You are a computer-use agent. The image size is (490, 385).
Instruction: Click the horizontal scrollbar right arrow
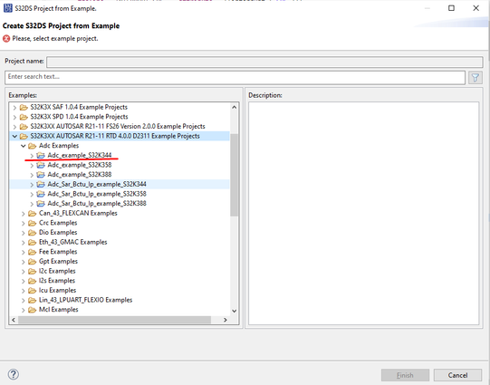point(225,320)
